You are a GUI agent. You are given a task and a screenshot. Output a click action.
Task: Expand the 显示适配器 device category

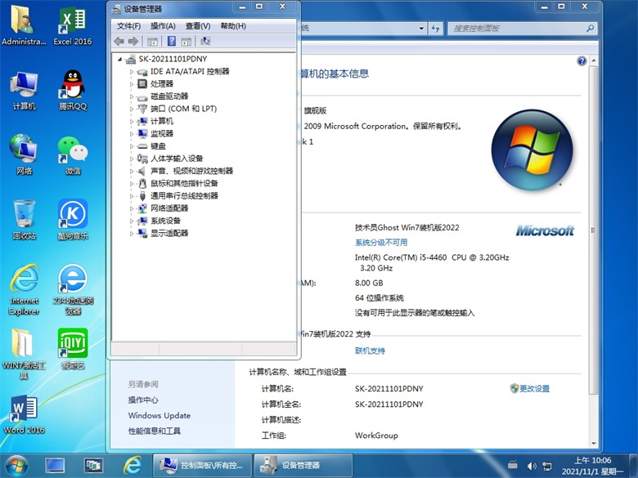pyautogui.click(x=131, y=233)
